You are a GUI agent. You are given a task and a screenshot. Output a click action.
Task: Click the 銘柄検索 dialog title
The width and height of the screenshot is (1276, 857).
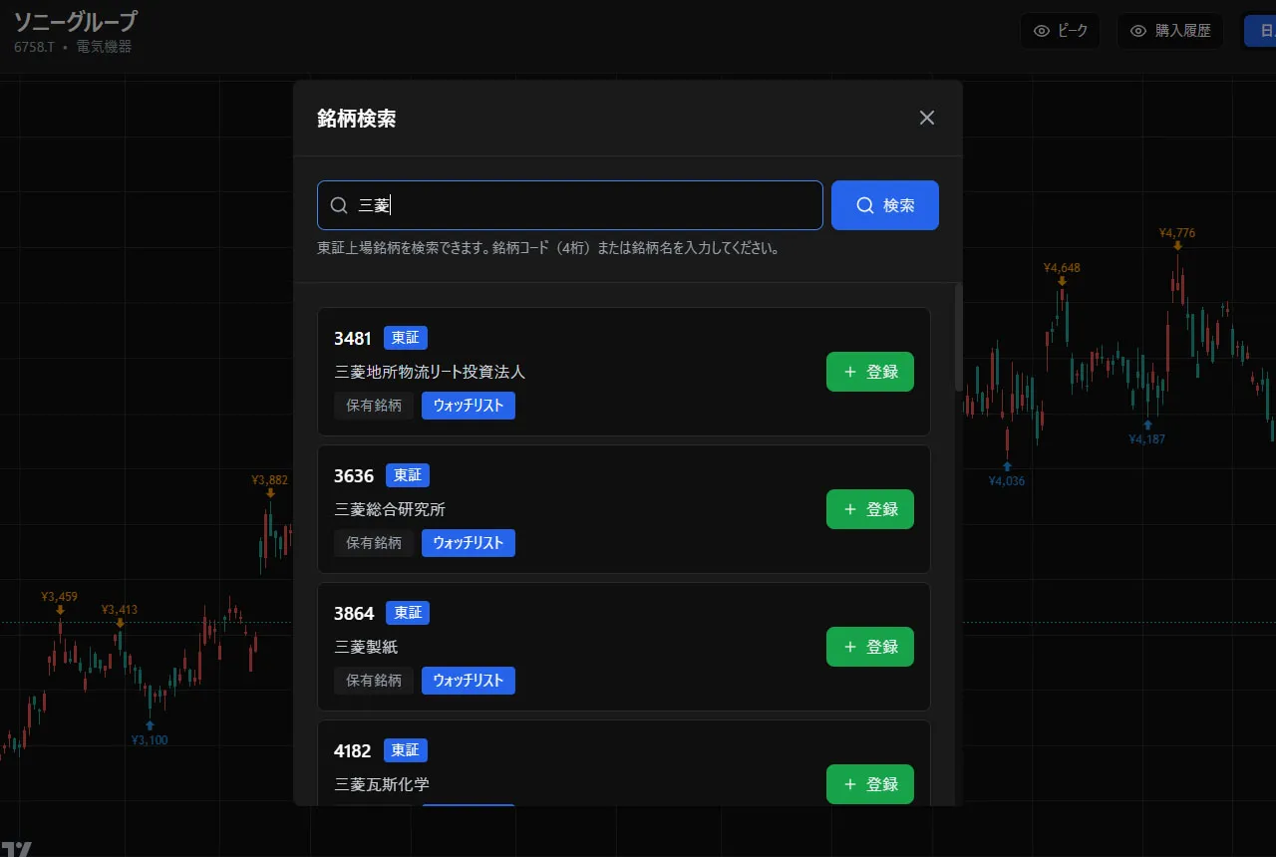[357, 119]
